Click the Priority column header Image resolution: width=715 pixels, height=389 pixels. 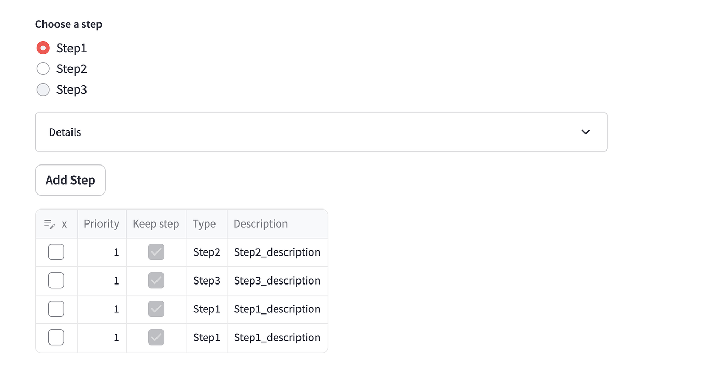point(102,224)
